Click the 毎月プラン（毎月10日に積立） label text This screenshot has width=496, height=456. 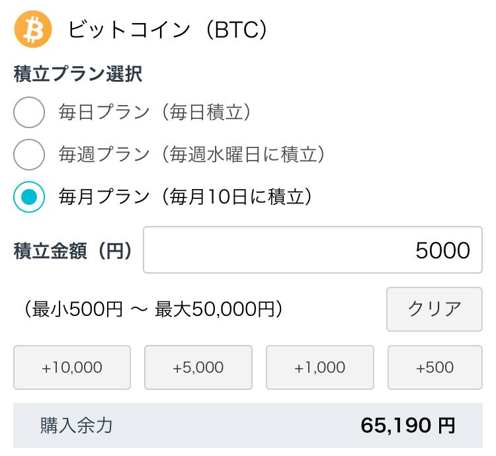[185, 197]
